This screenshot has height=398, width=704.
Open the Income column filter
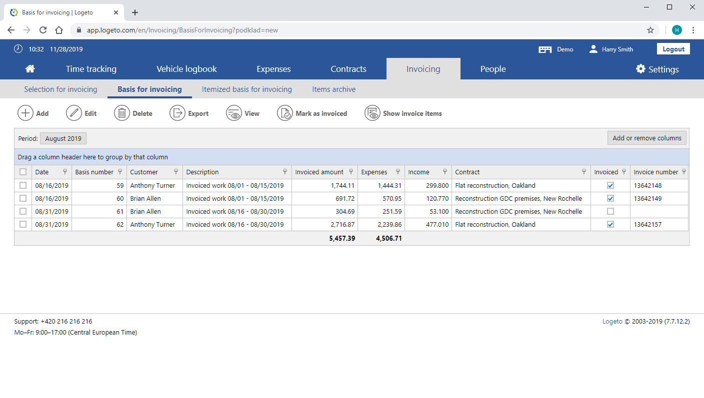[x=445, y=172]
